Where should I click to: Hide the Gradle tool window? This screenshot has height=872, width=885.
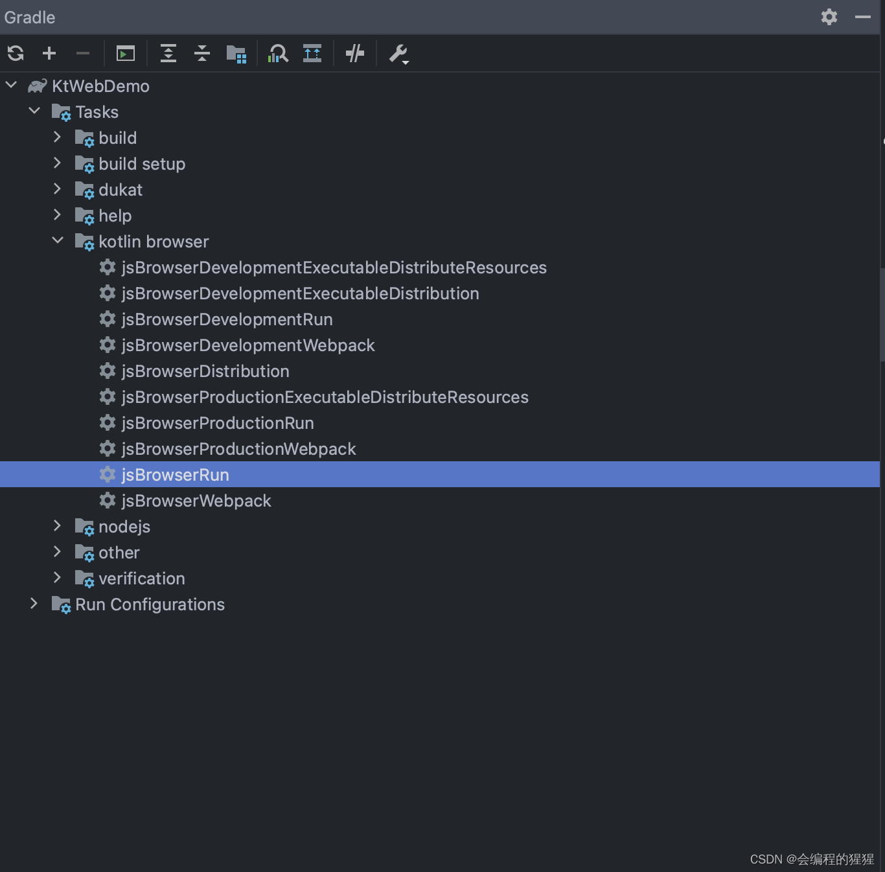coord(863,17)
